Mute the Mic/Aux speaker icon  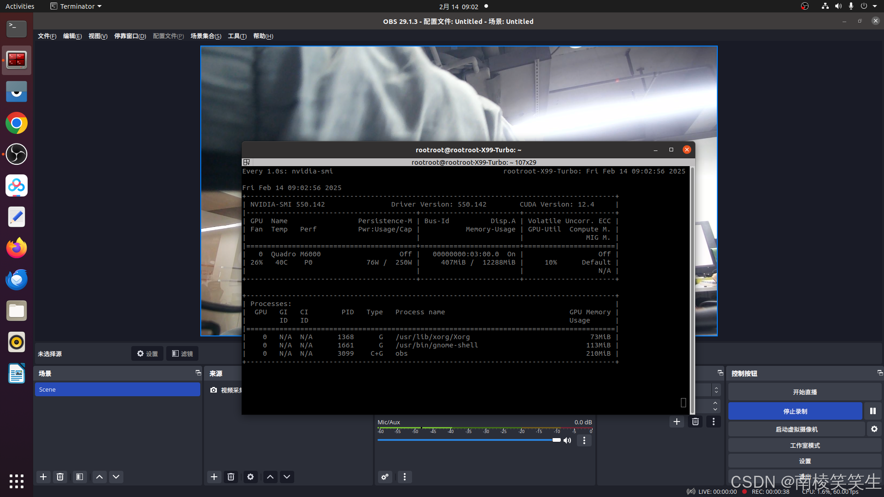coord(567,440)
